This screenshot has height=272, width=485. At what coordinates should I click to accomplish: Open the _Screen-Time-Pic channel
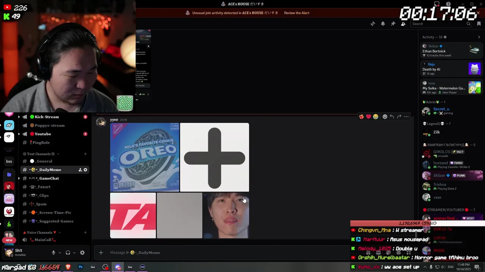54,213
